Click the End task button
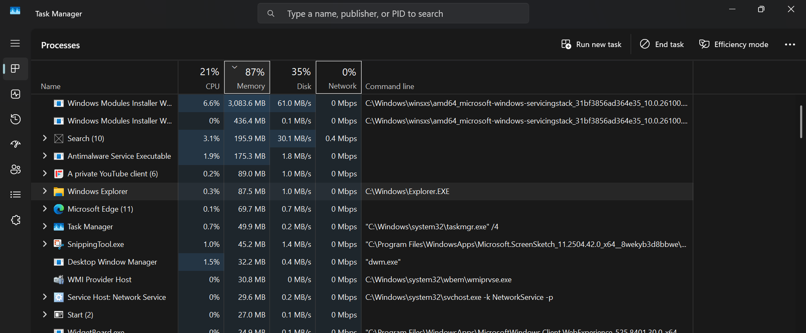 click(662, 45)
